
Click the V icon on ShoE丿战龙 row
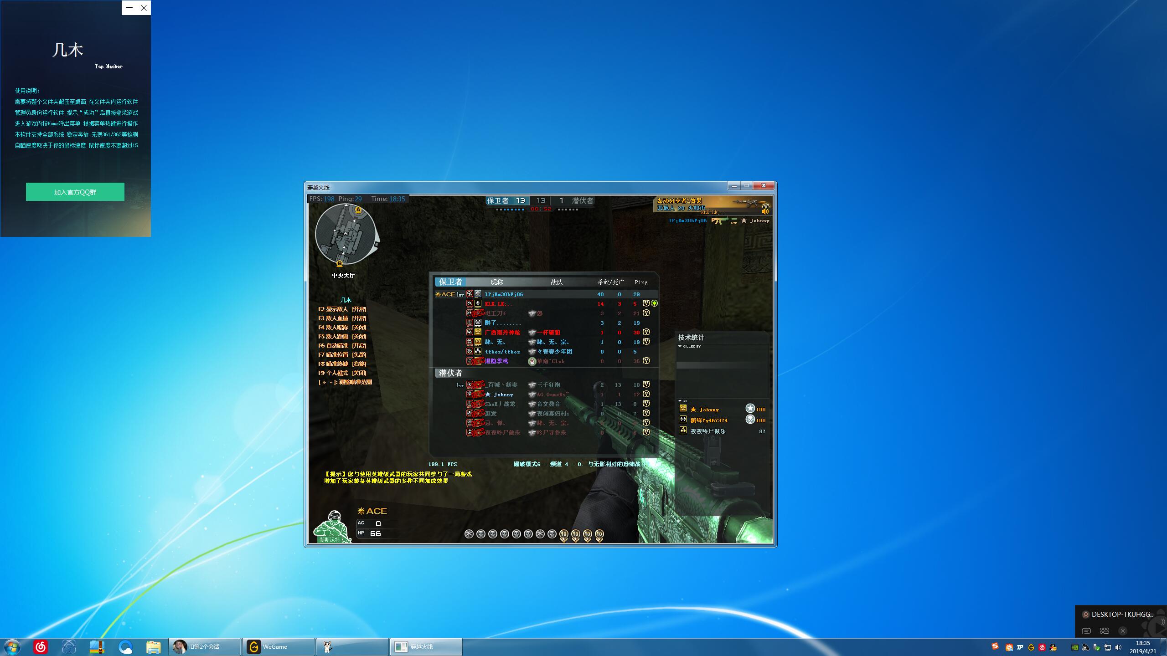click(x=646, y=404)
